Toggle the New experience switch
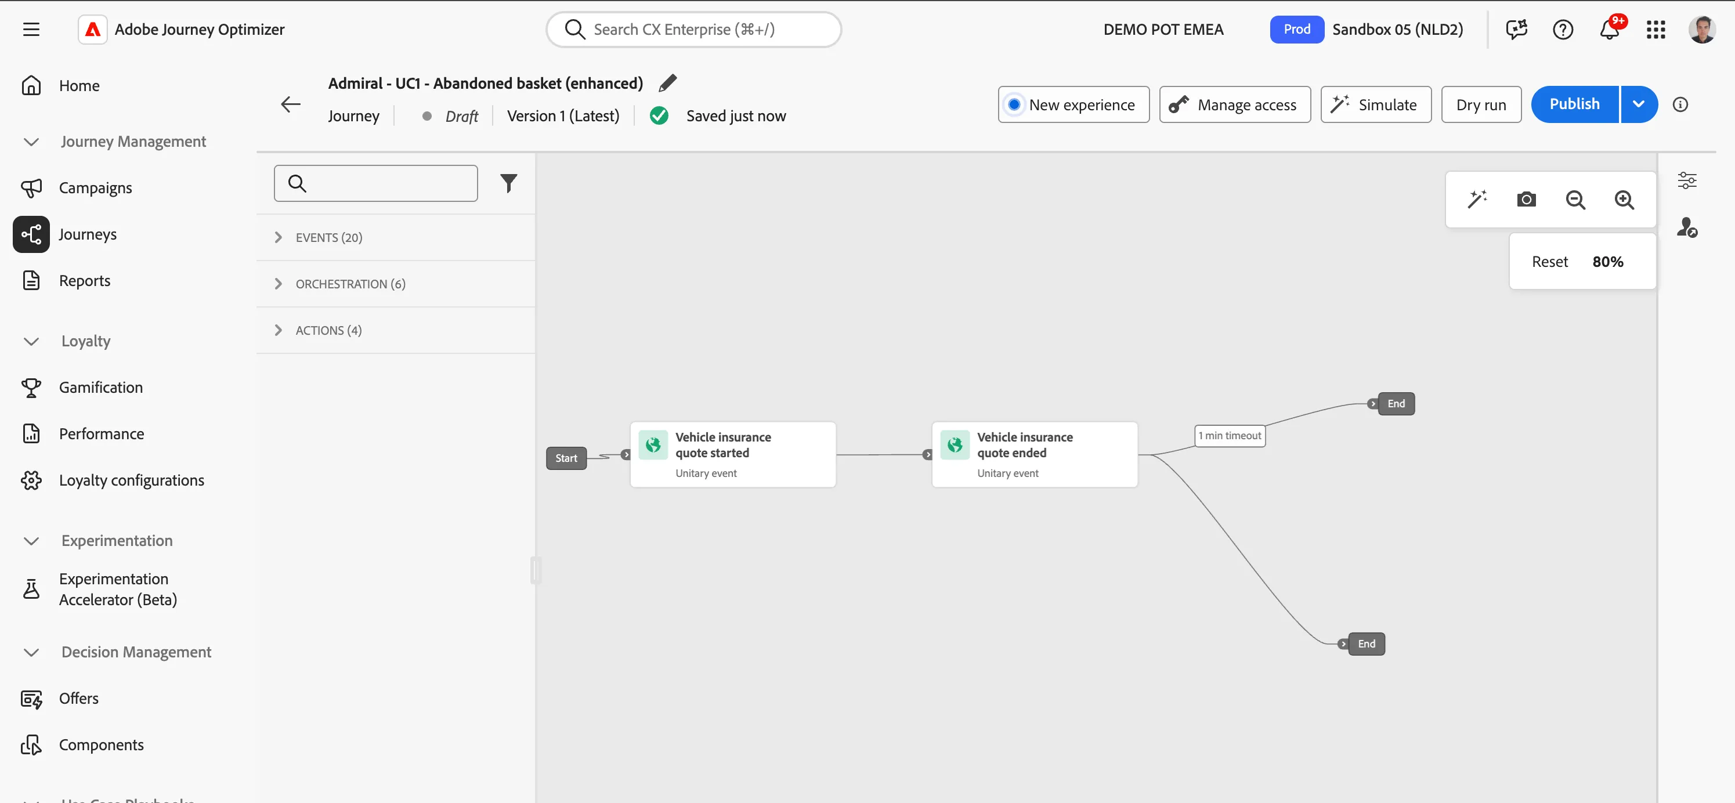This screenshot has width=1735, height=803. coord(1073,104)
